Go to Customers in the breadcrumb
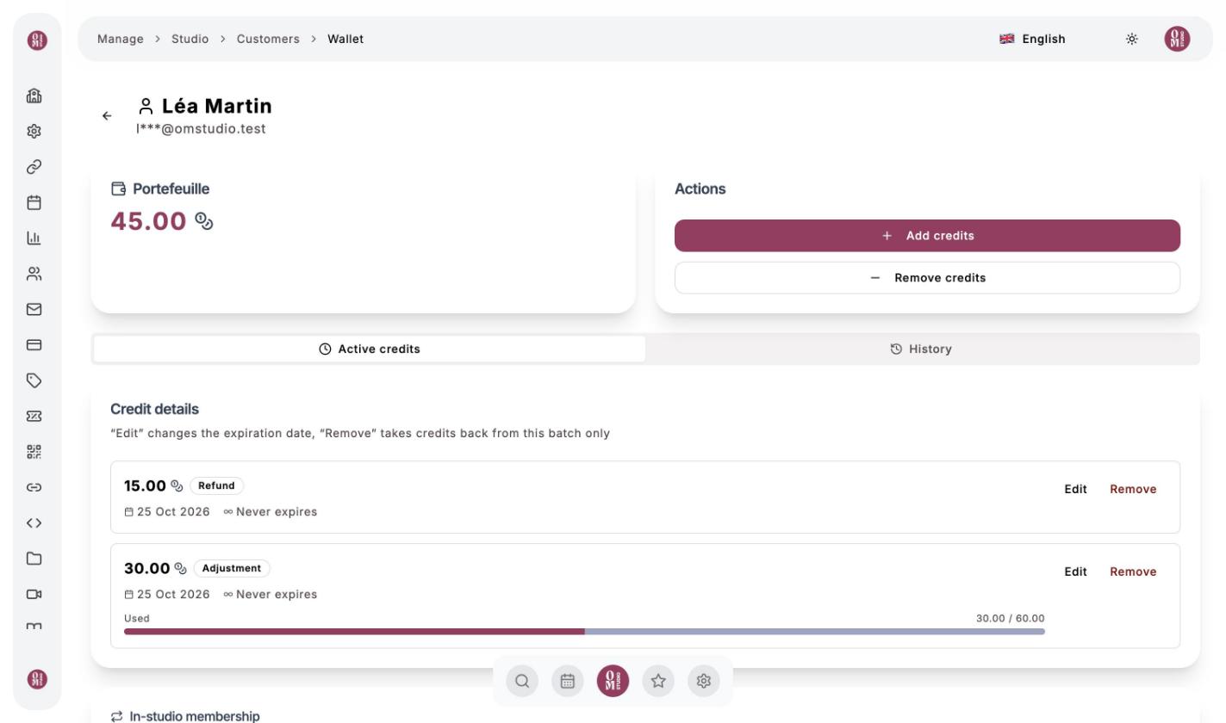This screenshot has width=1226, height=723. [268, 39]
